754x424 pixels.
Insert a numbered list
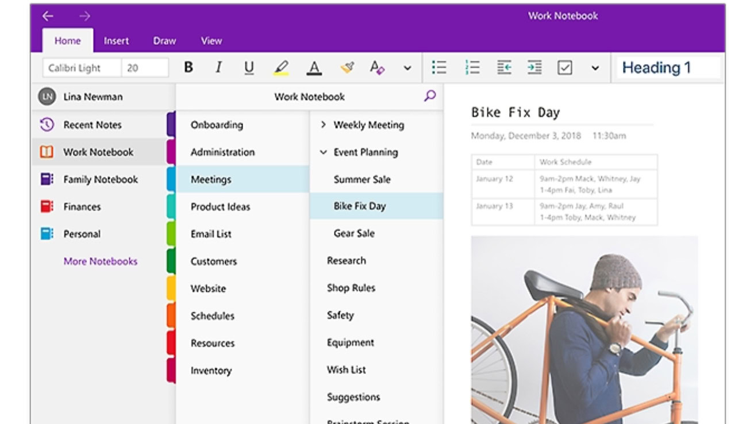472,68
